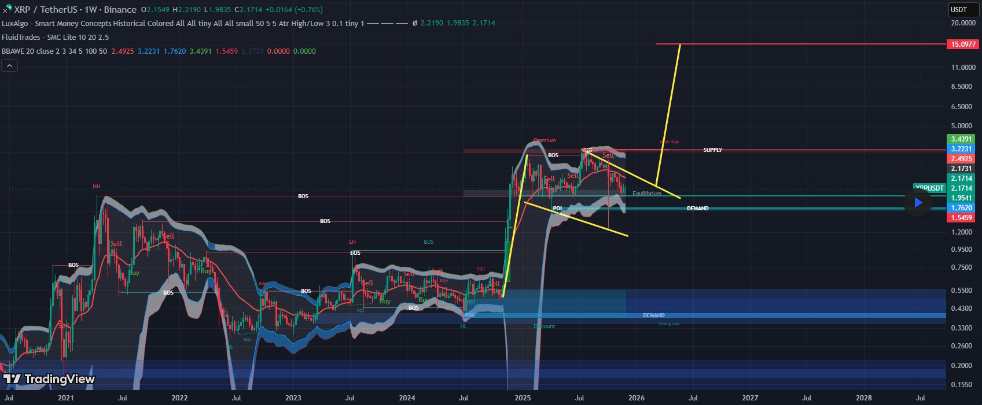Click the blue 1.7620 axis price label
This screenshot has height=405, width=982.
point(961,208)
